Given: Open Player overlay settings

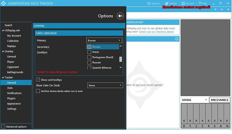Looking at the screenshot, I should (x=10, y=62).
